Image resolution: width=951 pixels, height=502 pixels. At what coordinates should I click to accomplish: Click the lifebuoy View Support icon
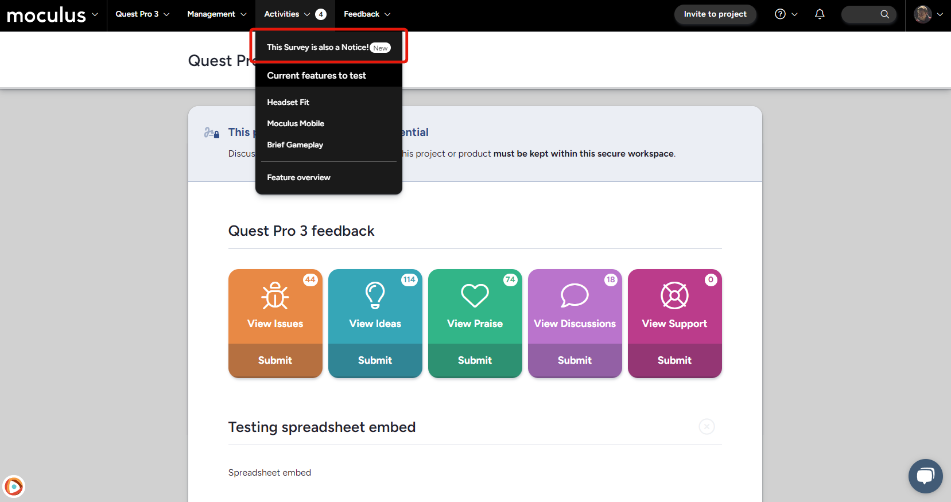(674, 295)
